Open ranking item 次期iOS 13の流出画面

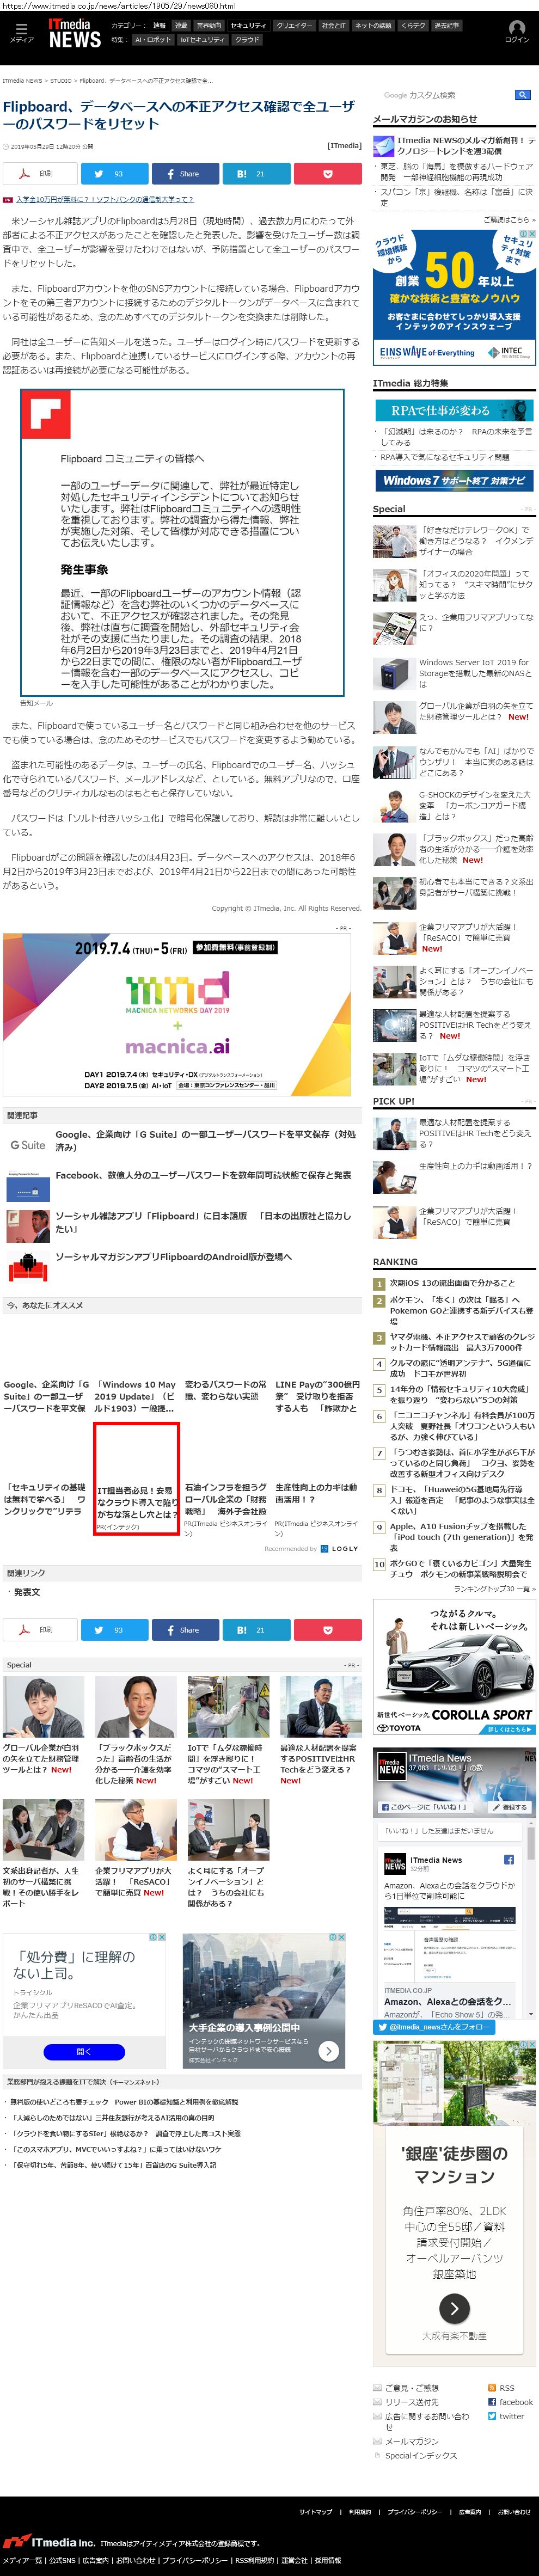click(452, 1283)
